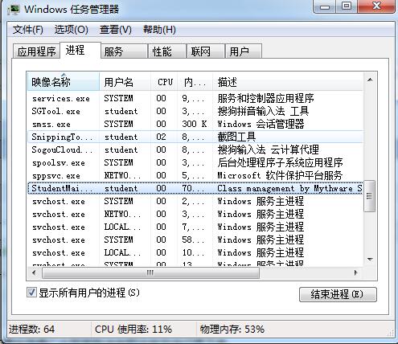
Task: Click the vertical scrollbar up arrow
Action: (370, 80)
